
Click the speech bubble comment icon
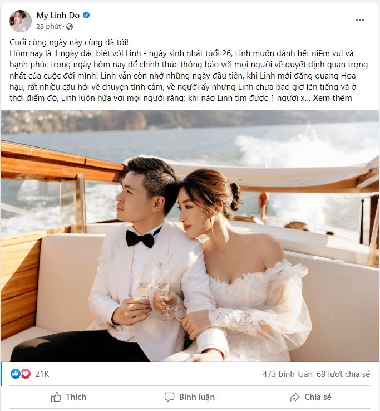[x=170, y=397]
